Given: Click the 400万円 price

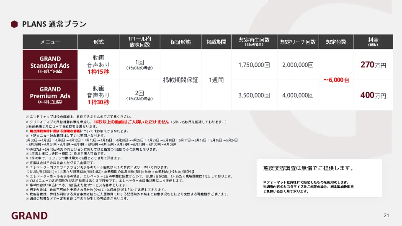Looking at the screenshot, I should 373,95.
